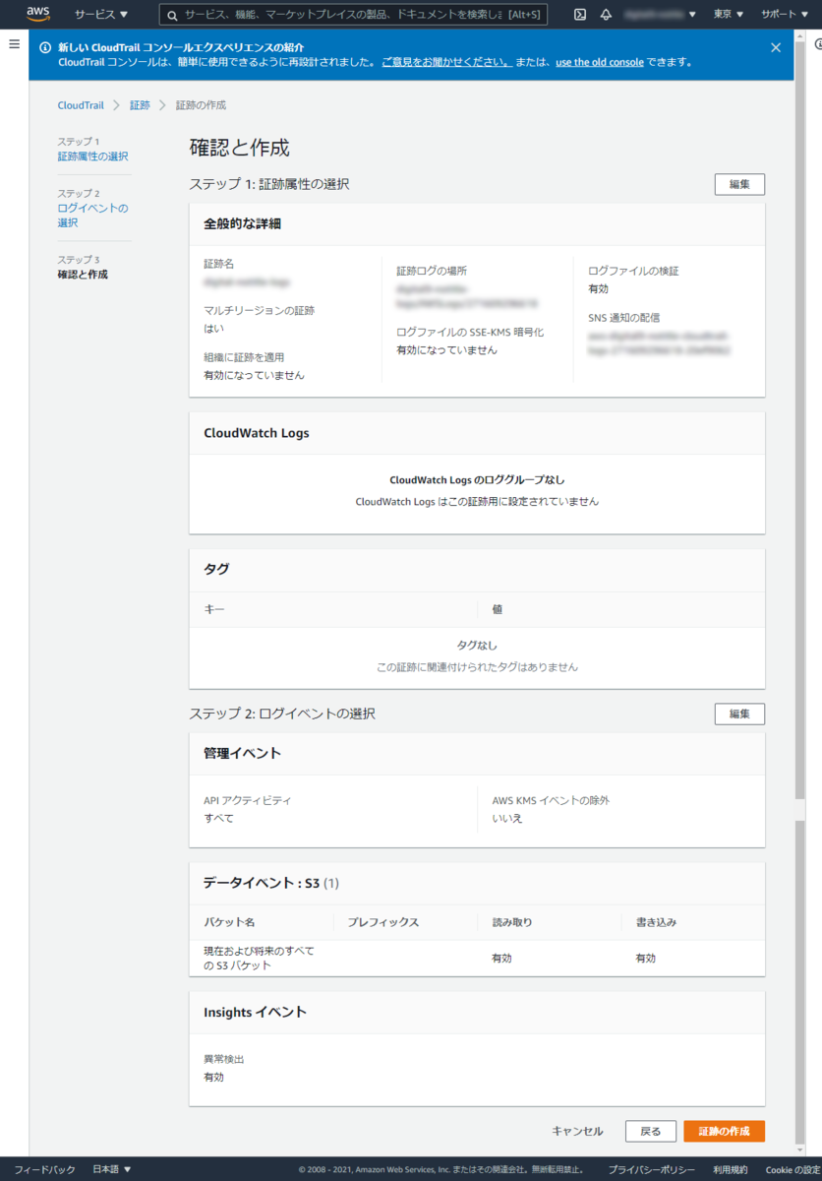
Task: Click the 組織に証跡を適用 label
Action: tap(244, 357)
